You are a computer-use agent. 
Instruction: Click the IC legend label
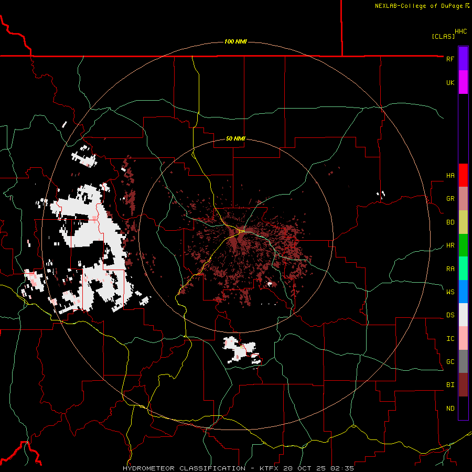point(450,339)
